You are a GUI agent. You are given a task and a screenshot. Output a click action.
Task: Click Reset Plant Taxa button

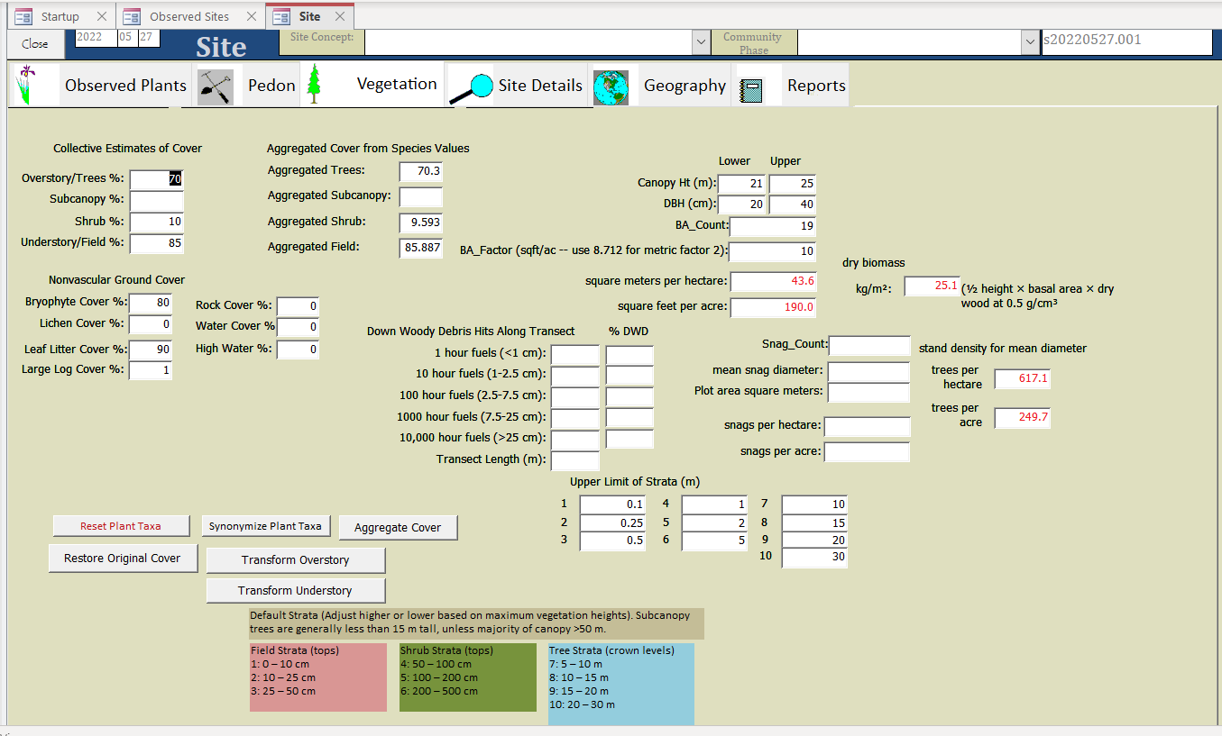click(121, 526)
